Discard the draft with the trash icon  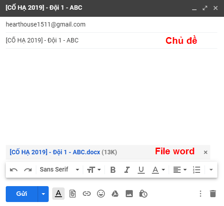coord(213,194)
